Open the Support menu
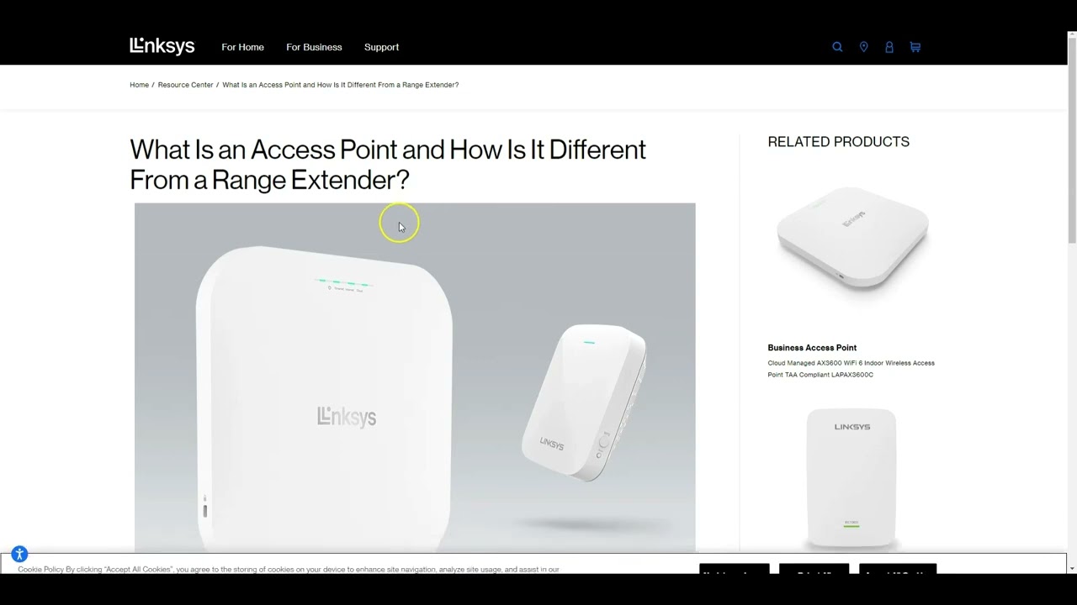Screen dimensions: 1077x605 point(381,47)
